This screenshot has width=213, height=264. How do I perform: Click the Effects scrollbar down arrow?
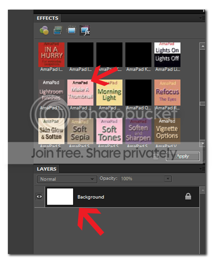[203, 143]
